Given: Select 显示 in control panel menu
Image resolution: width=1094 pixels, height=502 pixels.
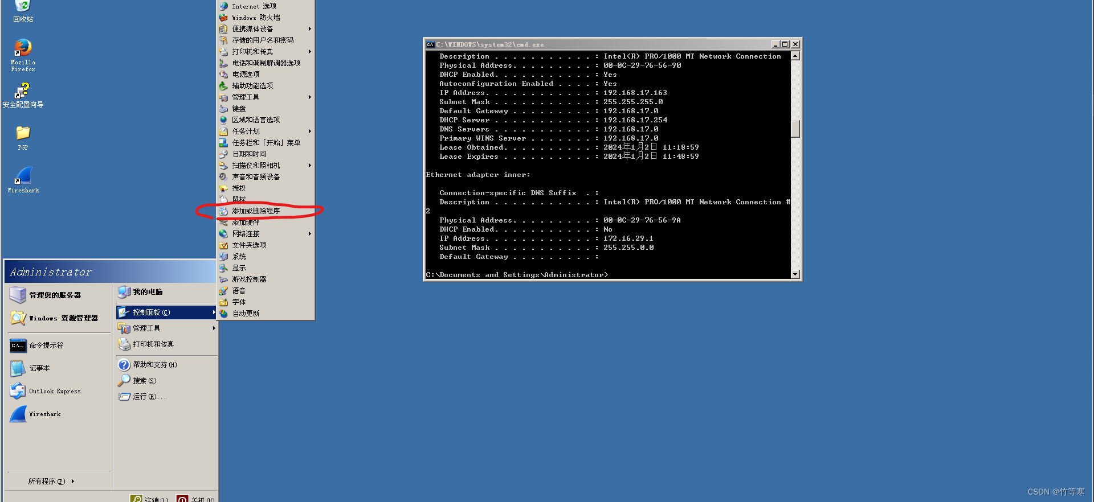Looking at the screenshot, I should point(266,268).
